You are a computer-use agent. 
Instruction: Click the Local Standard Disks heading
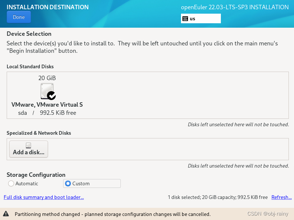coord(30,66)
